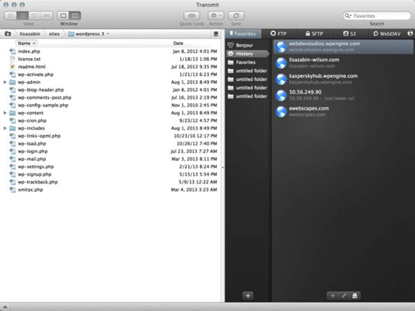Click the globe icon for kasperskyhub.wpengine.com

[x=281, y=79]
